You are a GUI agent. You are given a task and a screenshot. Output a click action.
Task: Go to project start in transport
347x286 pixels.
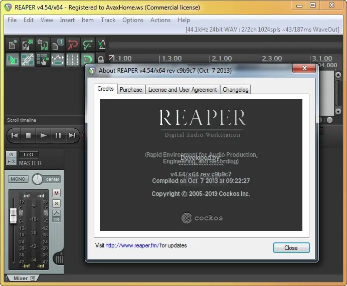[14, 135]
